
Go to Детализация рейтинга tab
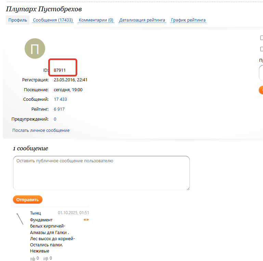(x=142, y=20)
